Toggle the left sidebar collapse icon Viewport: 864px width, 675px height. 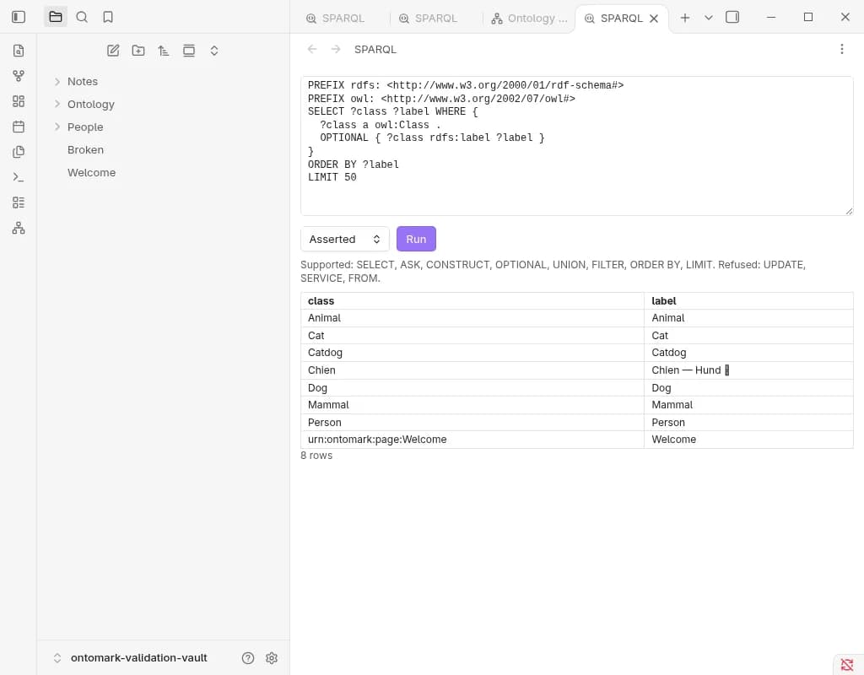(19, 17)
